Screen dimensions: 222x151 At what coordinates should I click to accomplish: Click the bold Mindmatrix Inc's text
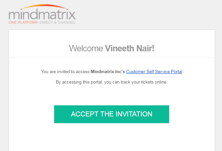(x=108, y=71)
